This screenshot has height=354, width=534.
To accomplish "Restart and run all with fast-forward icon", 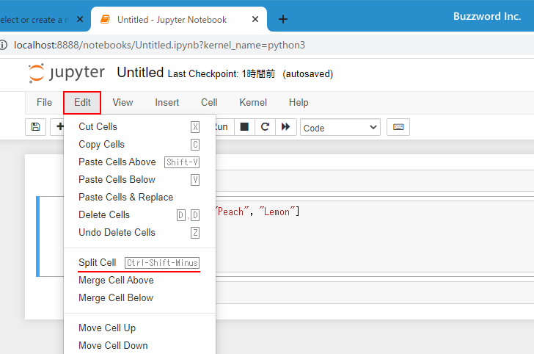I will [286, 127].
